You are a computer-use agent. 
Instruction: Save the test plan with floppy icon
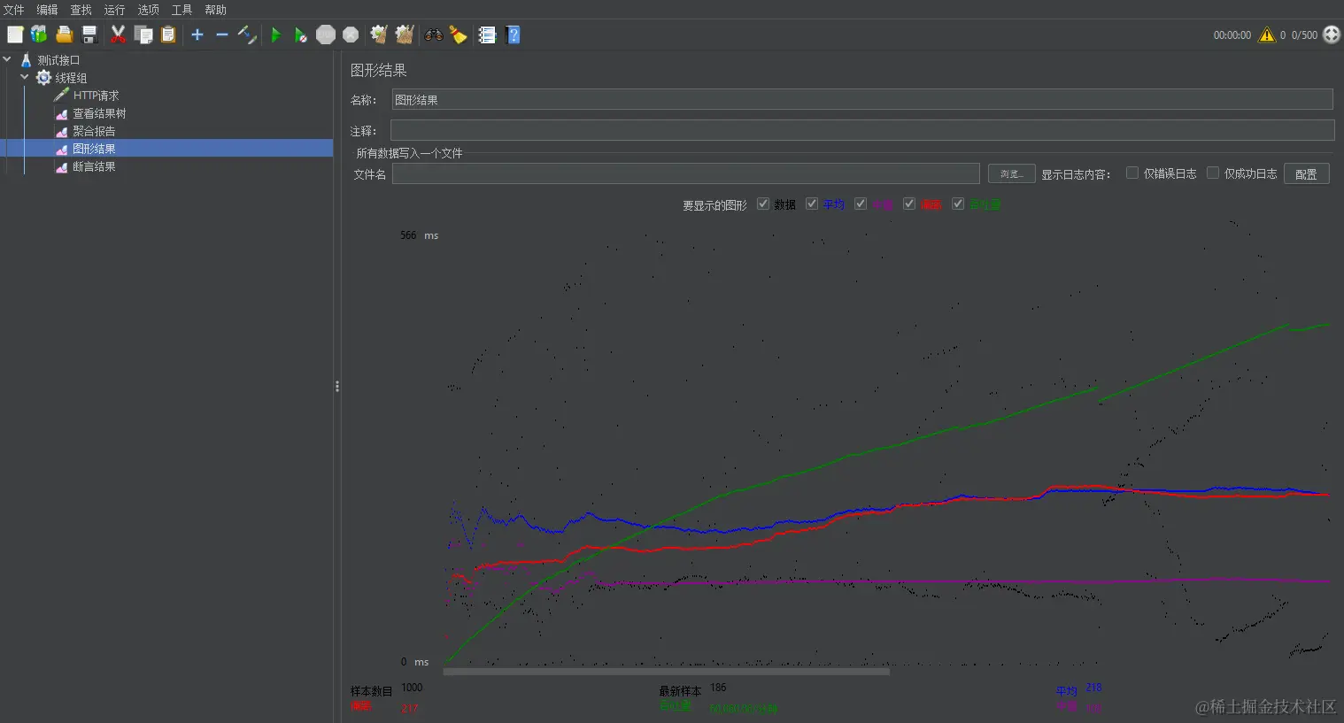pyautogui.click(x=89, y=35)
